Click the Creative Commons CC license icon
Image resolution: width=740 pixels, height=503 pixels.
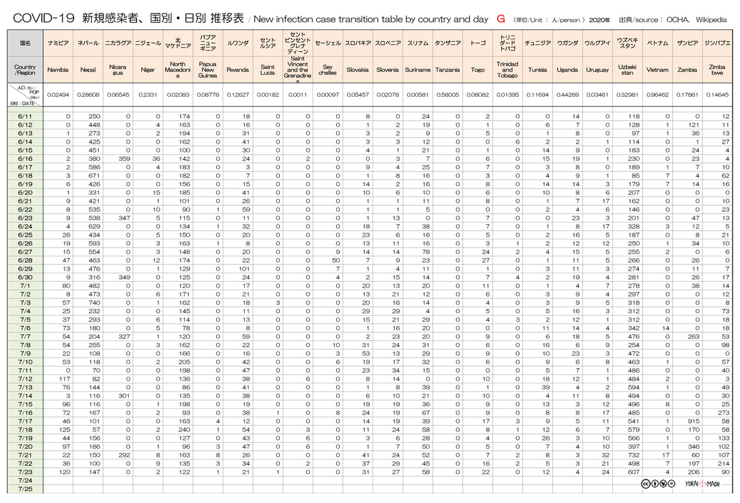point(646,483)
